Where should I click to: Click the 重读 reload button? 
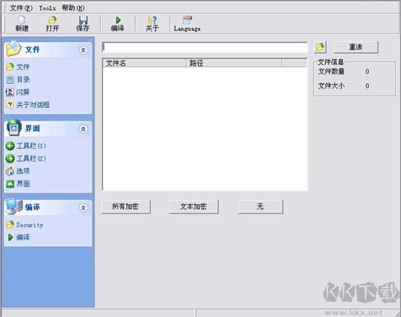point(356,47)
